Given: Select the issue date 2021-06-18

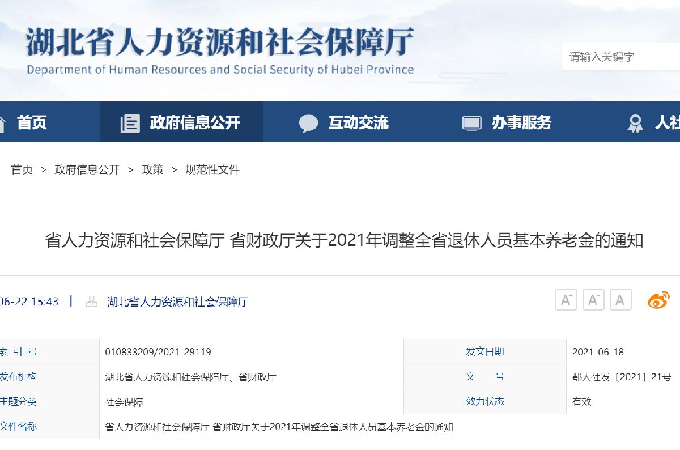Looking at the screenshot, I should click(598, 352).
